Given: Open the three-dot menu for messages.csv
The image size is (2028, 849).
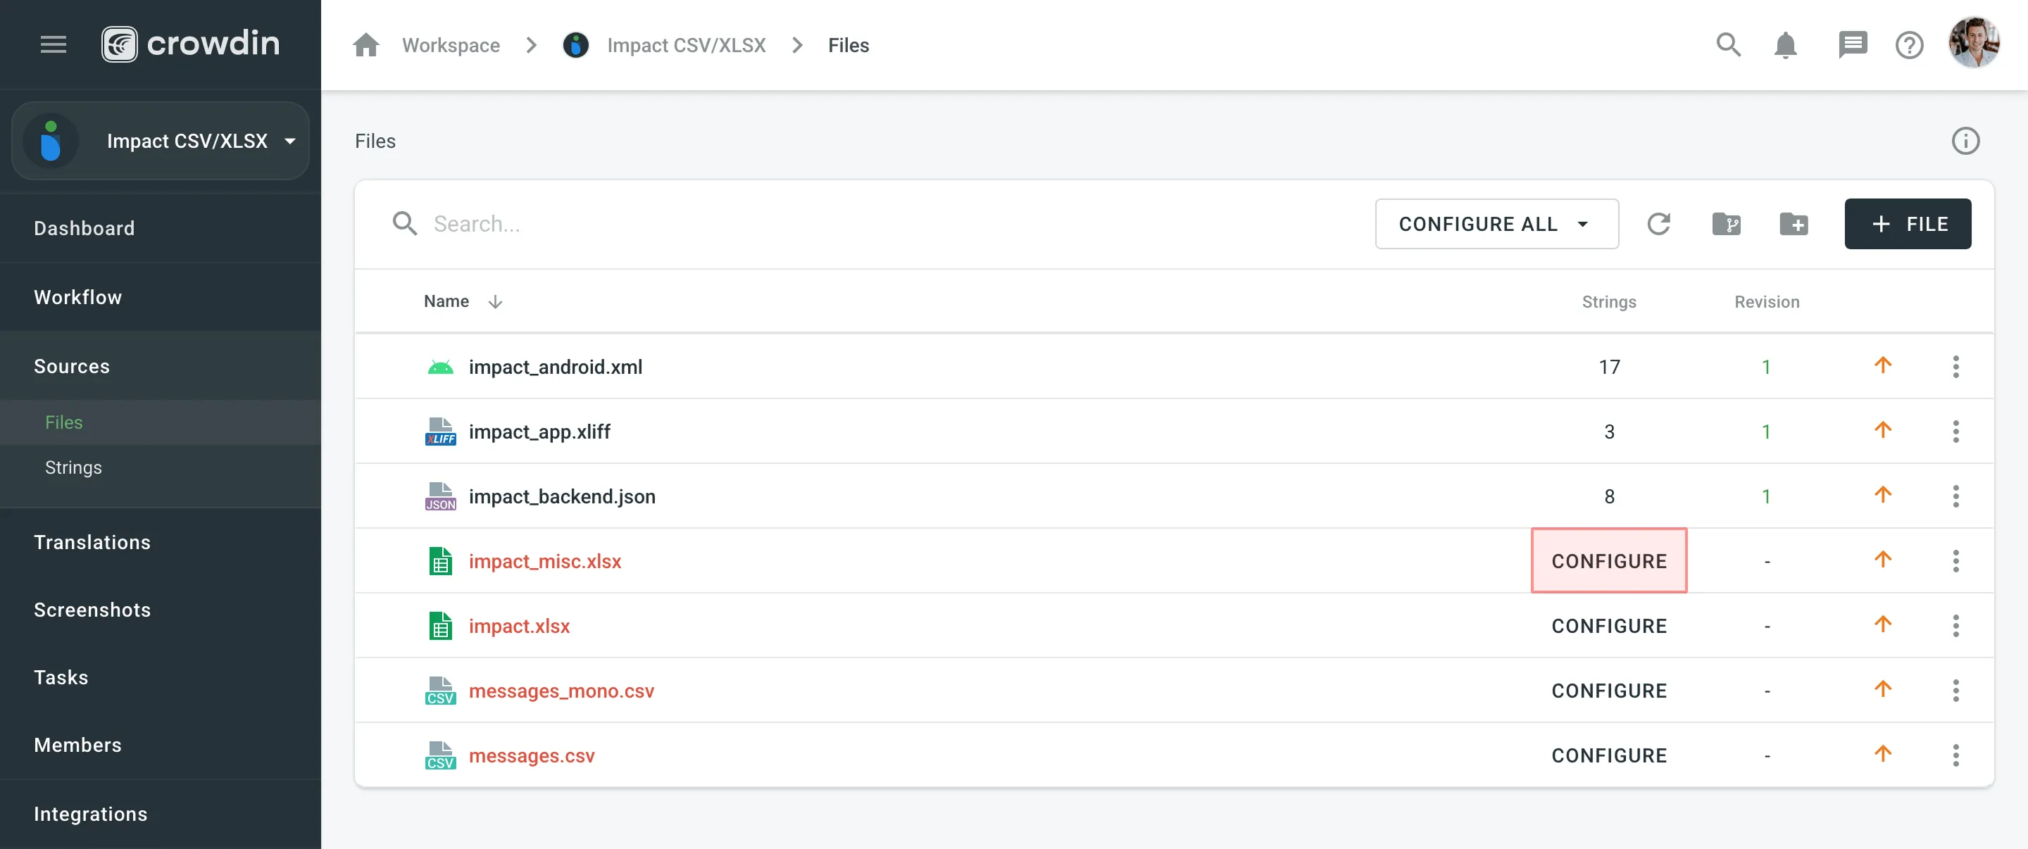Looking at the screenshot, I should point(1956,755).
